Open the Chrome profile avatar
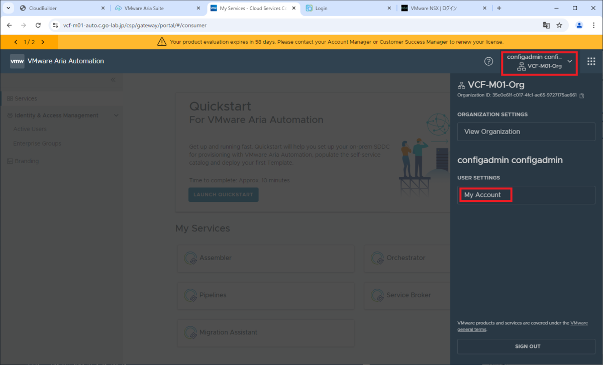Viewport: 603px width, 365px height. coord(579,25)
